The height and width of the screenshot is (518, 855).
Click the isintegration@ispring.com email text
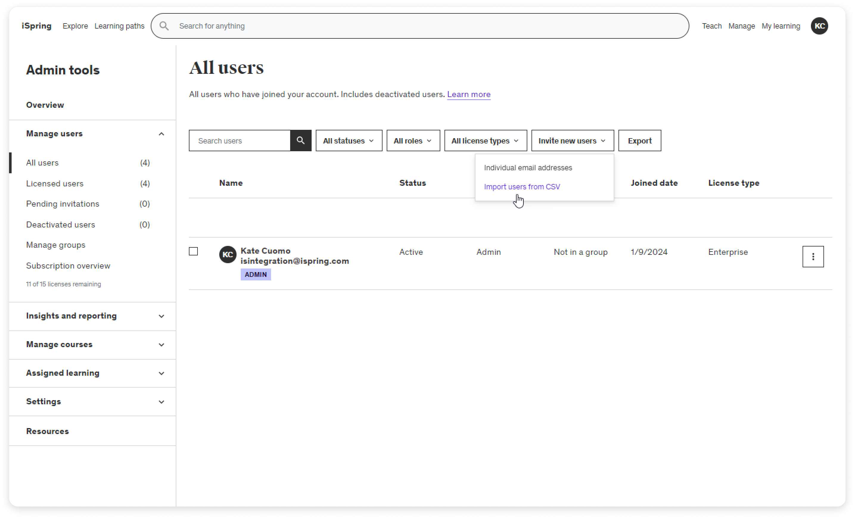point(295,261)
